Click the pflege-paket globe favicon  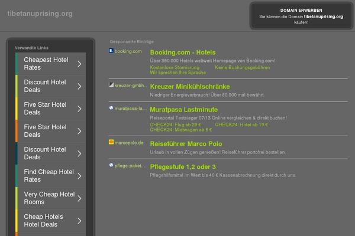pyautogui.click(x=111, y=165)
